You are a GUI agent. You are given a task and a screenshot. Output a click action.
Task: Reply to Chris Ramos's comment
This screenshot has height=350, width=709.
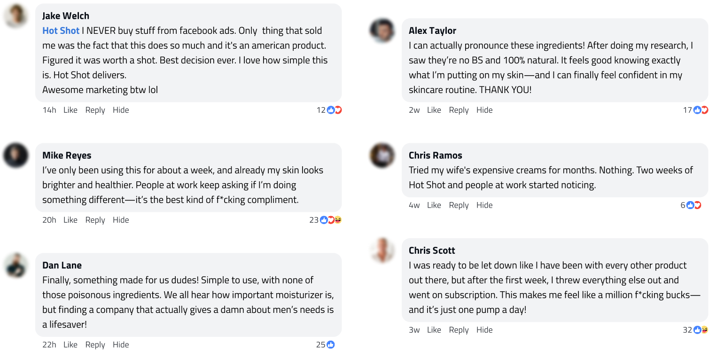(459, 205)
